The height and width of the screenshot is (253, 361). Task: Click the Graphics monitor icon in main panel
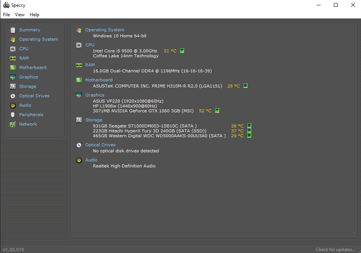(x=79, y=95)
